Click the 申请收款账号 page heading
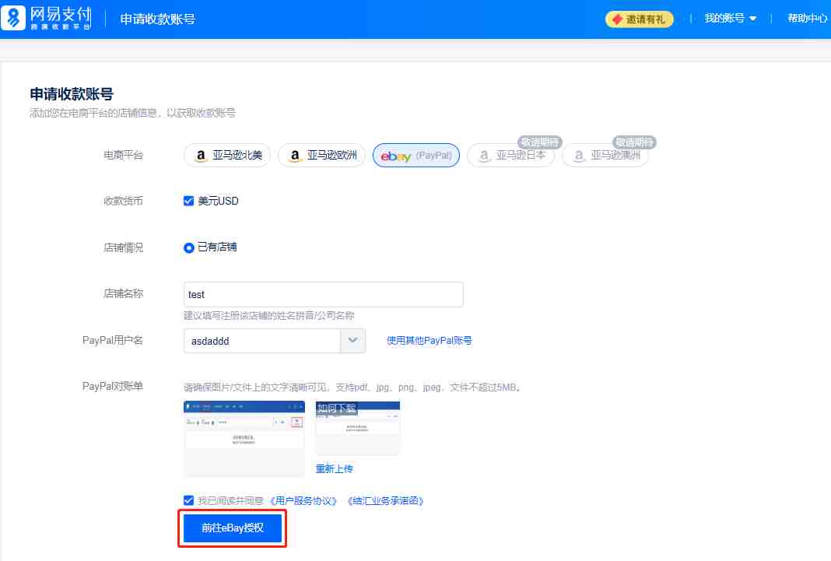Viewport: 831px width, 561px height. point(72,94)
